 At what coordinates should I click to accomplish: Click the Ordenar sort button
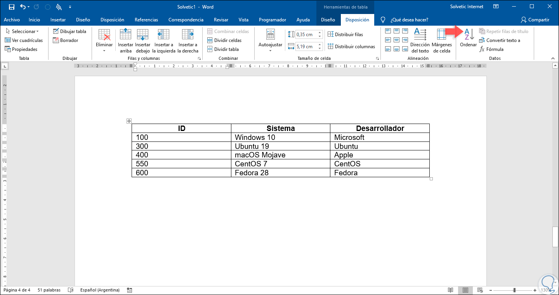coord(469,38)
